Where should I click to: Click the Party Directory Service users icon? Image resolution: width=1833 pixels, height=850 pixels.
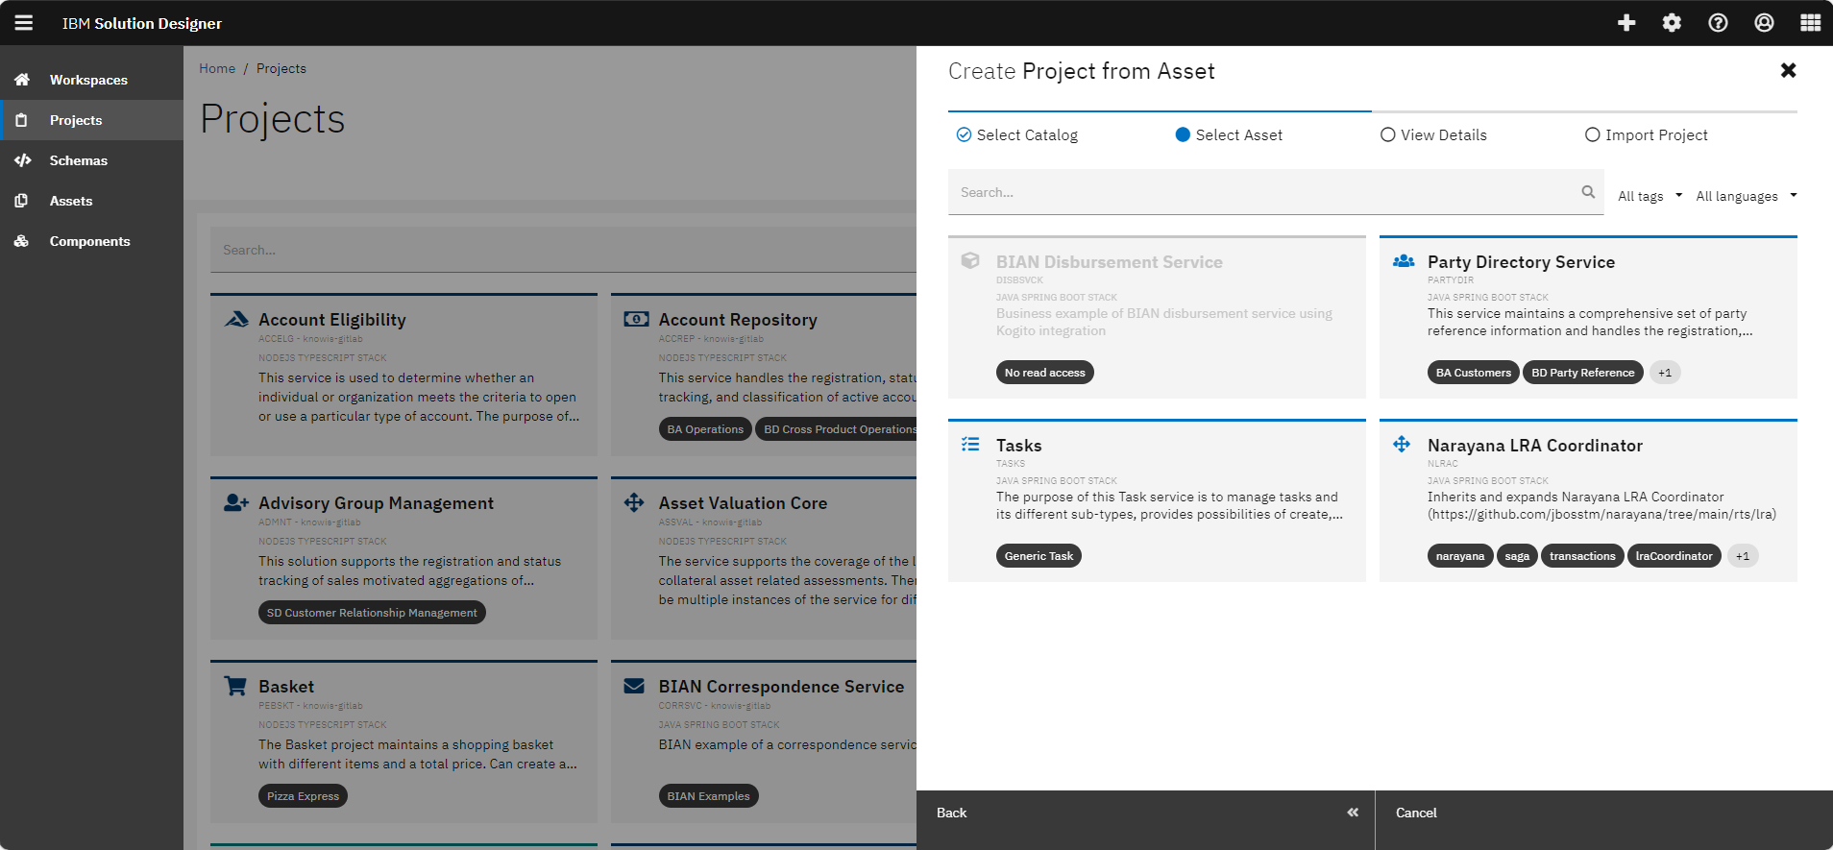1404,260
